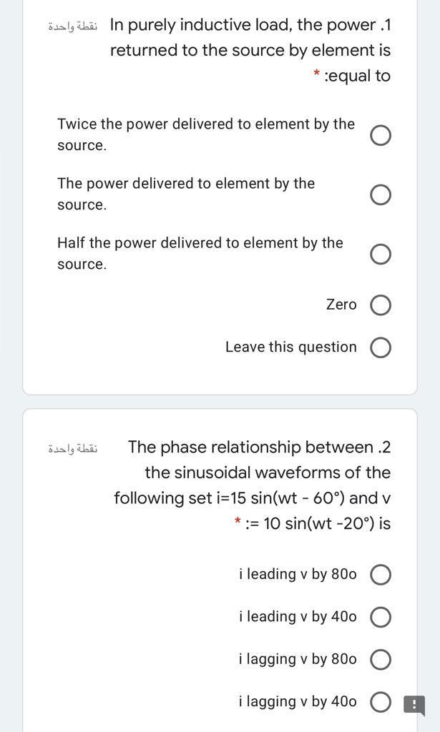Click the question 2 phase relationship text
This screenshot has height=732, width=440.
[x=258, y=485]
